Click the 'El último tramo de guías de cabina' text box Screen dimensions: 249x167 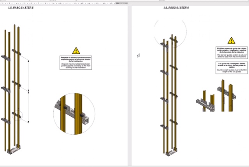pyautogui.click(x=232, y=53)
